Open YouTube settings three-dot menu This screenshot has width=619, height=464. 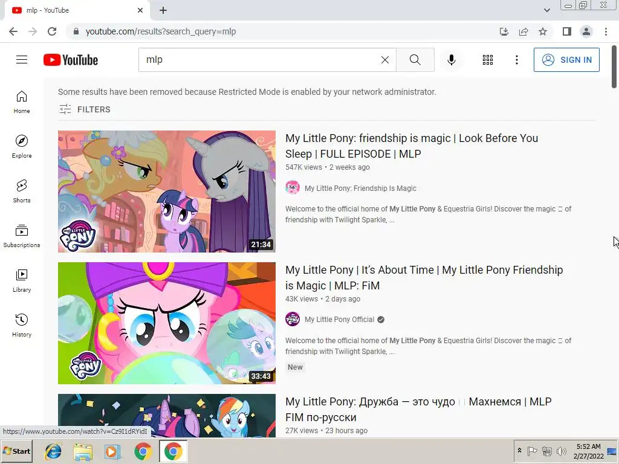516,60
